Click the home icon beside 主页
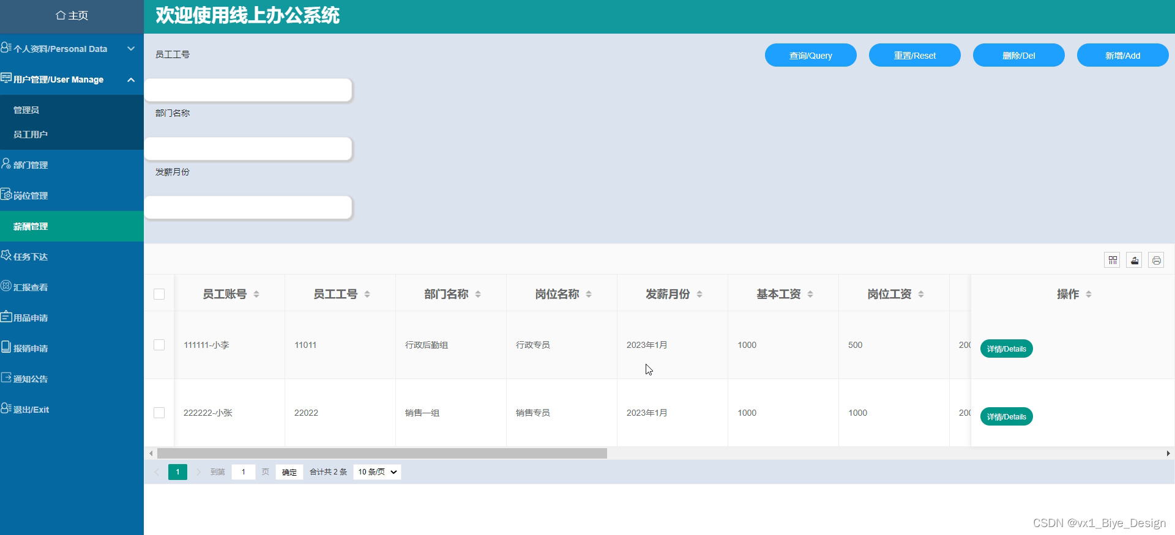This screenshot has height=535, width=1175. click(61, 15)
